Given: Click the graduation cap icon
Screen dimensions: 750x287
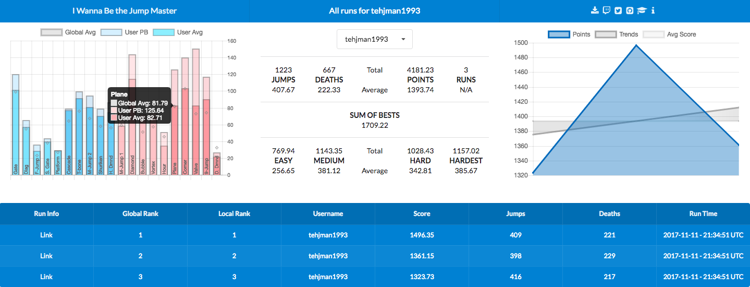Looking at the screenshot, I should point(642,10).
